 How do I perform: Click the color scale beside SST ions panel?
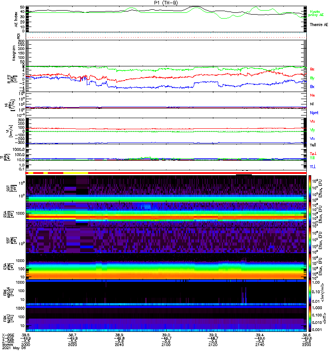(x=310, y=189)
